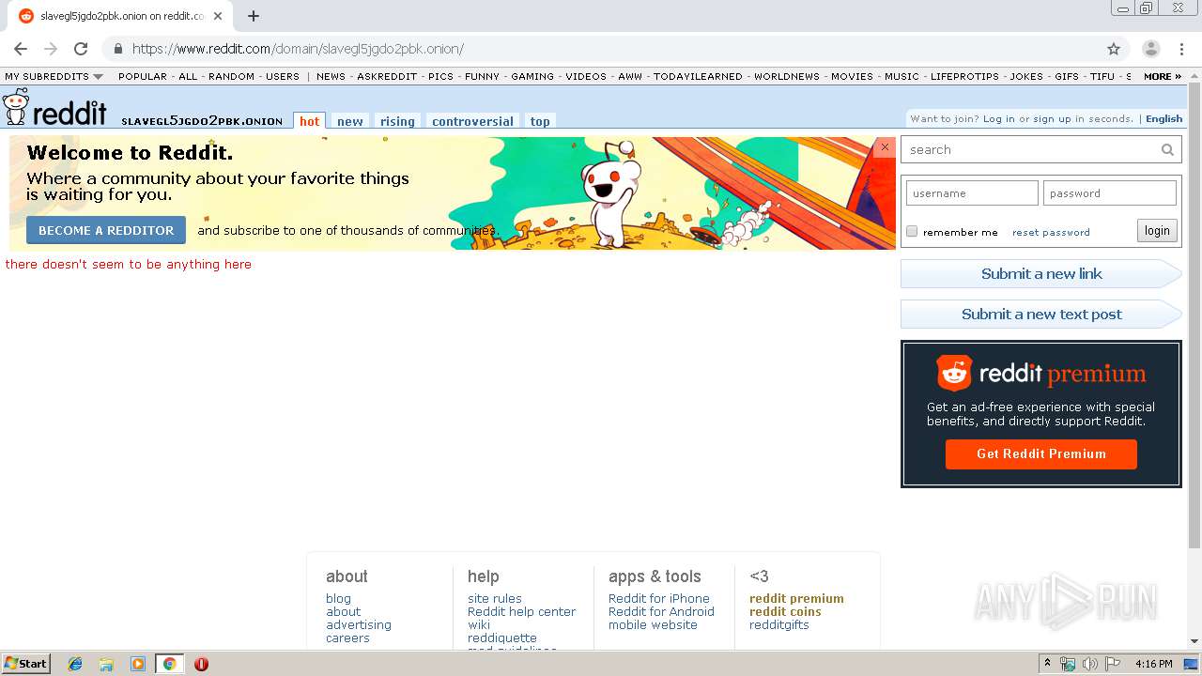1202x676 pixels.
Task: Tick the remember me checkbox
Action: (x=912, y=231)
